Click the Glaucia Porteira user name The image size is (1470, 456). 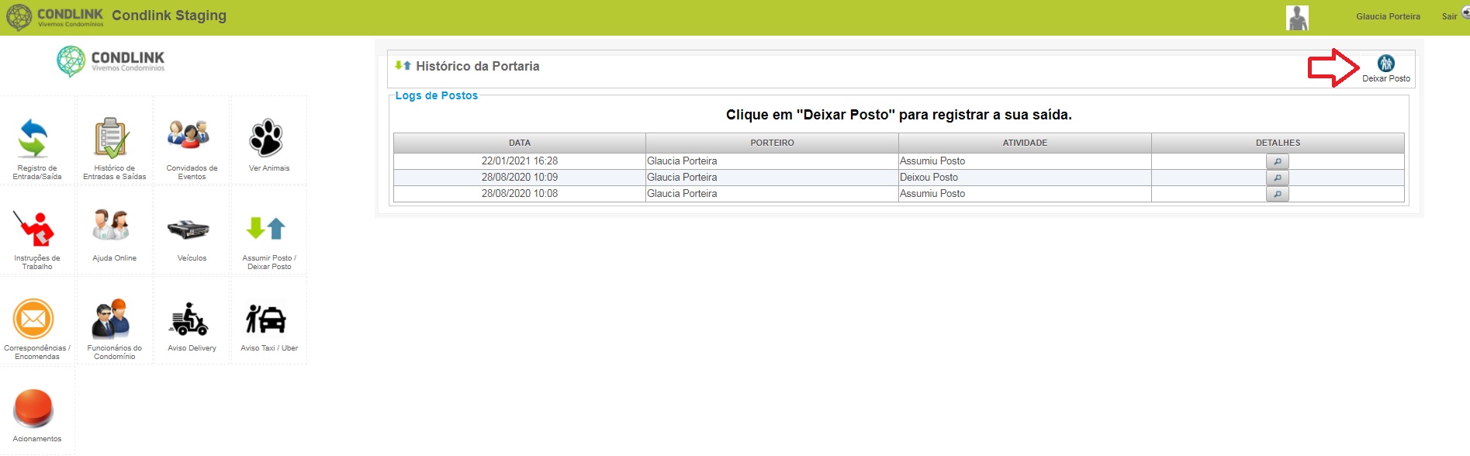pos(1388,16)
